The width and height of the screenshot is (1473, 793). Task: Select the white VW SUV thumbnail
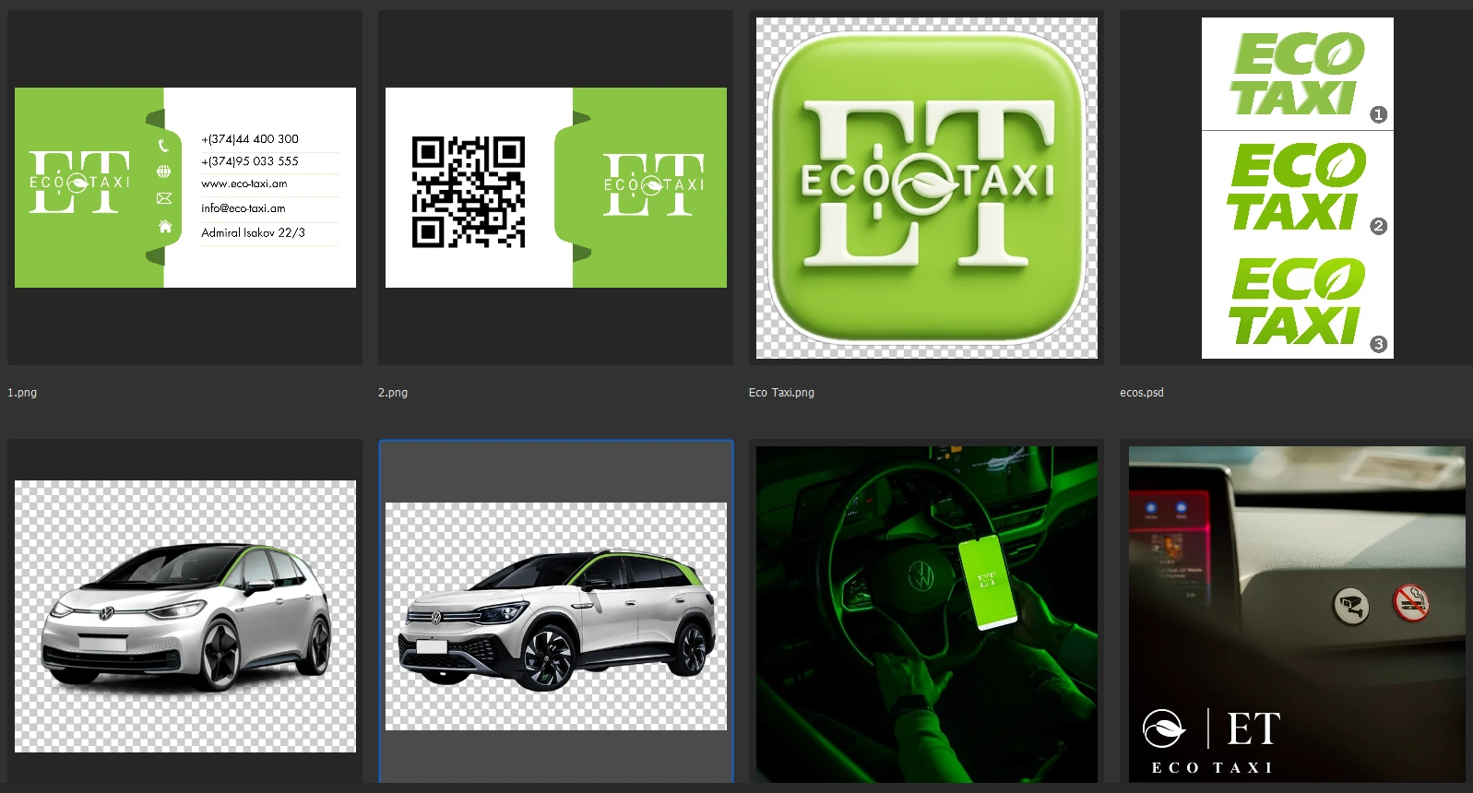(x=555, y=616)
